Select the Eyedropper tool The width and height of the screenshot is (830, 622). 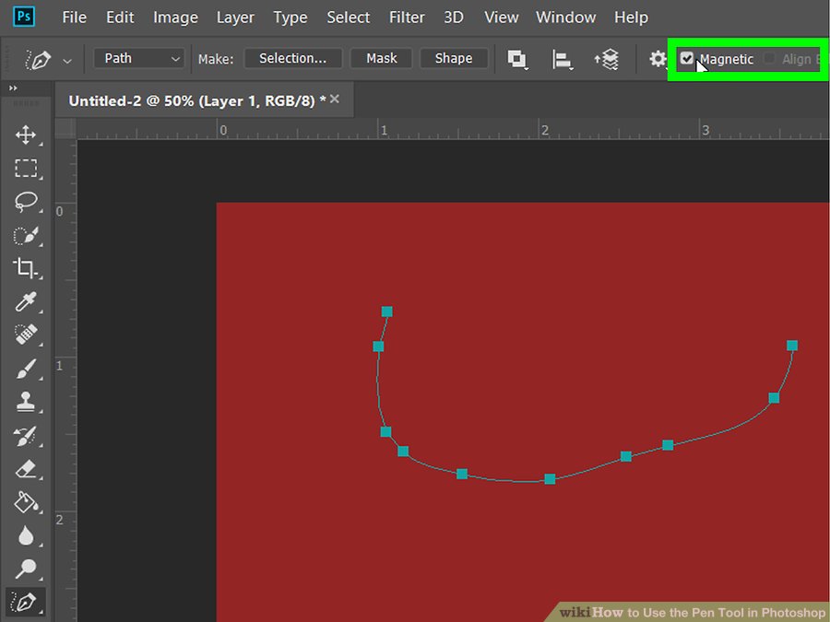click(26, 301)
